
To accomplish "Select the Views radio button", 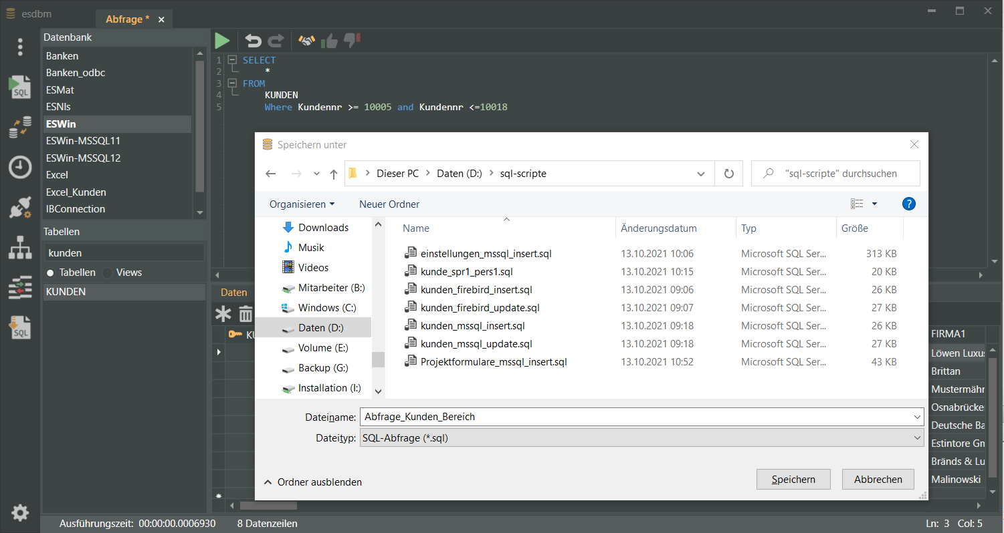I will (x=107, y=273).
